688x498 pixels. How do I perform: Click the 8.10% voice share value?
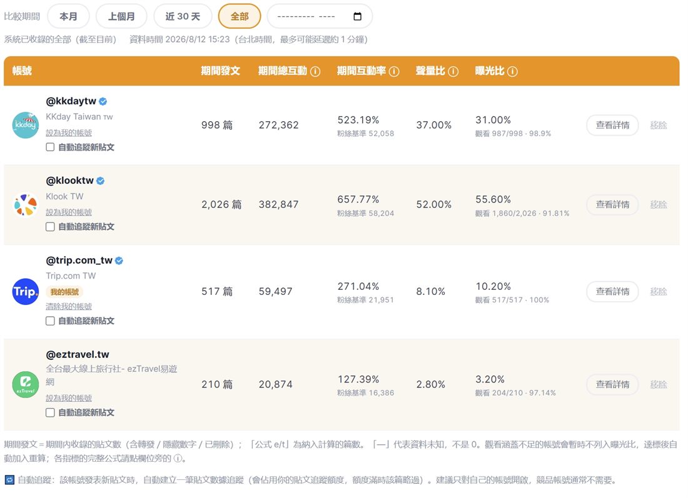[x=430, y=292]
